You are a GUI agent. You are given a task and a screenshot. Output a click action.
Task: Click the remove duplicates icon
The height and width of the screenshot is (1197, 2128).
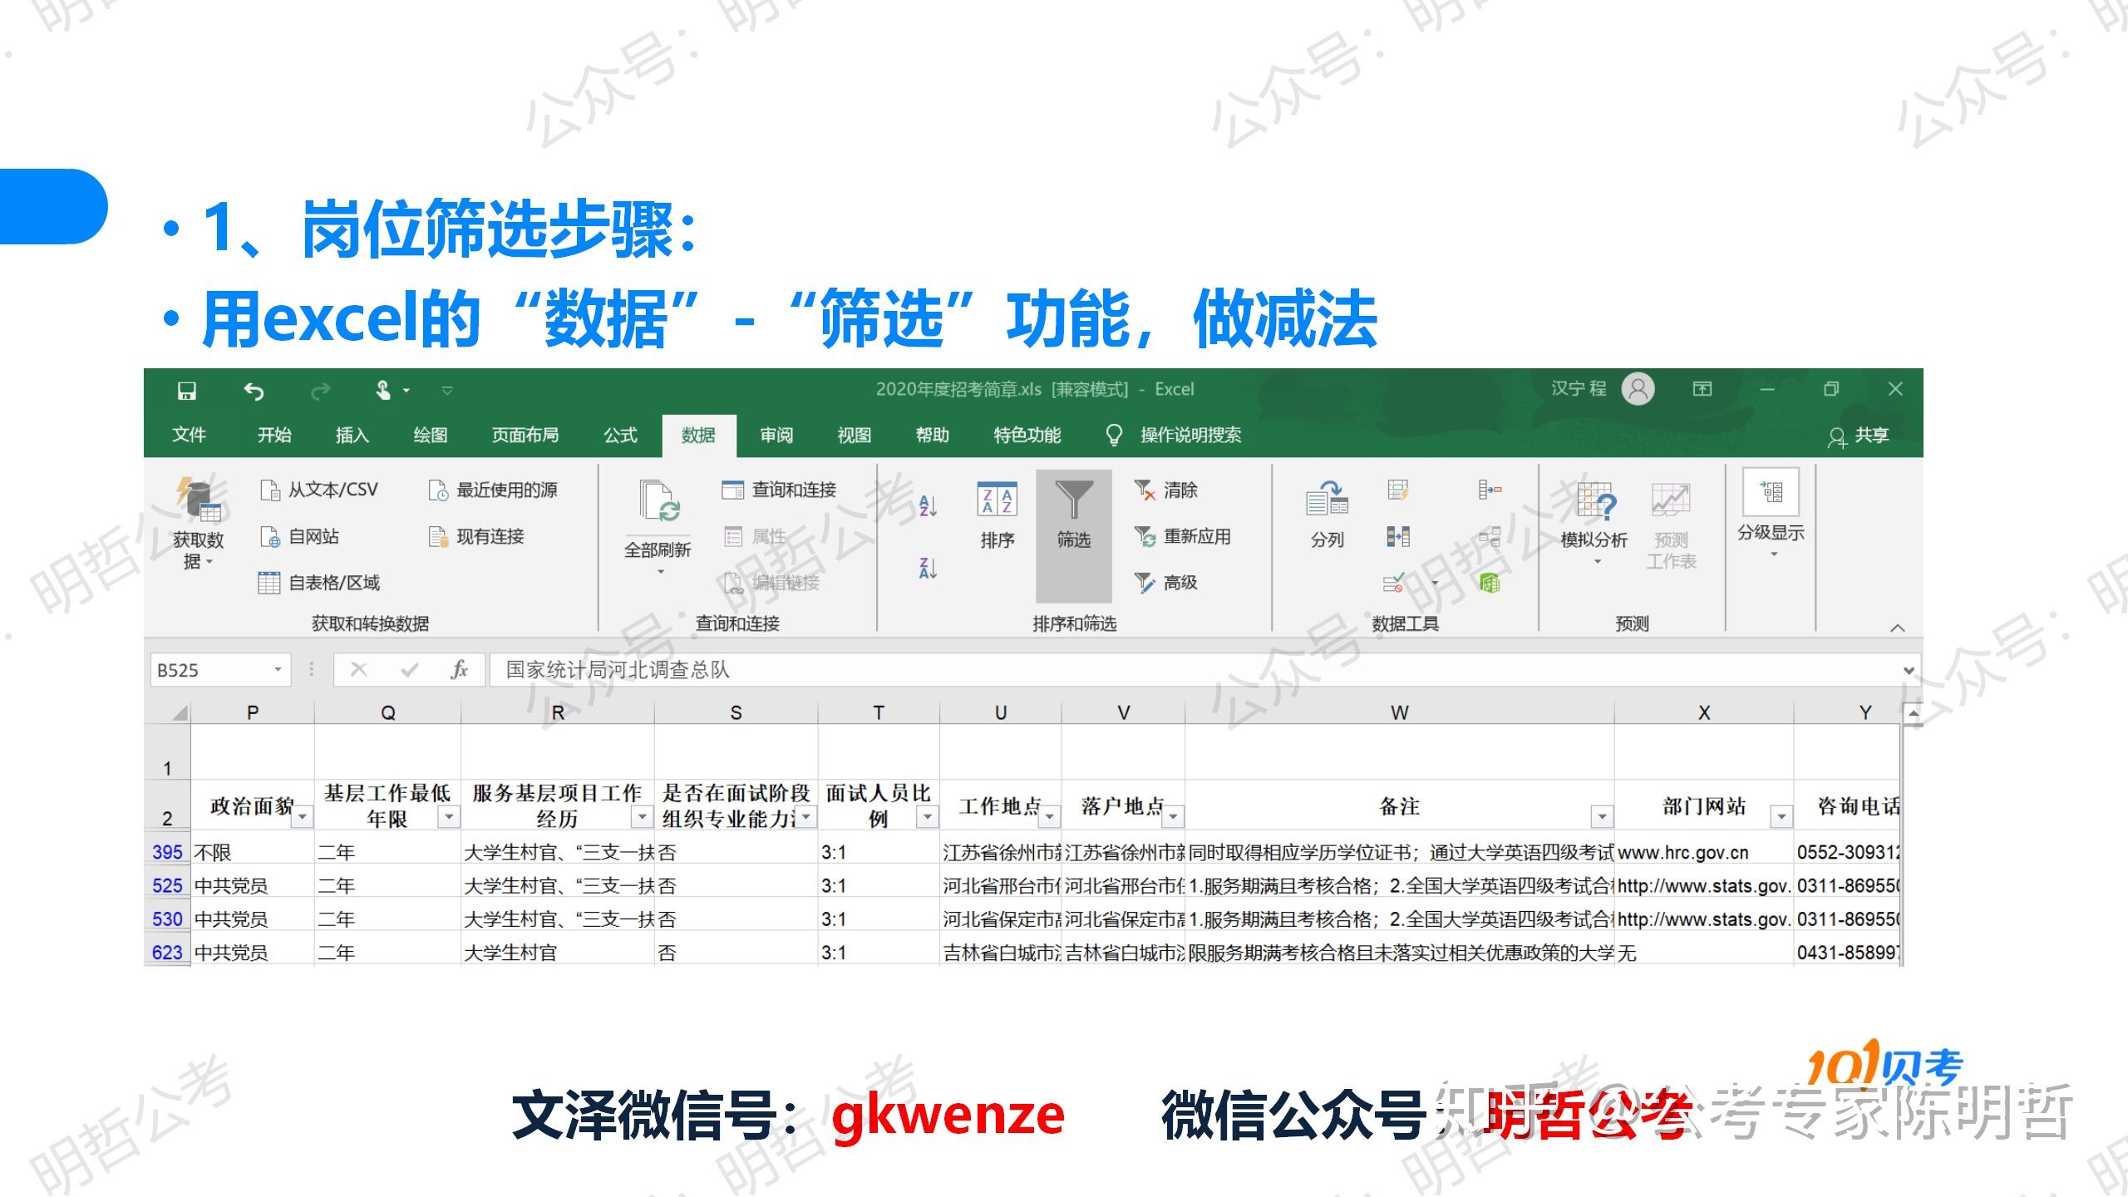[x=1398, y=536]
